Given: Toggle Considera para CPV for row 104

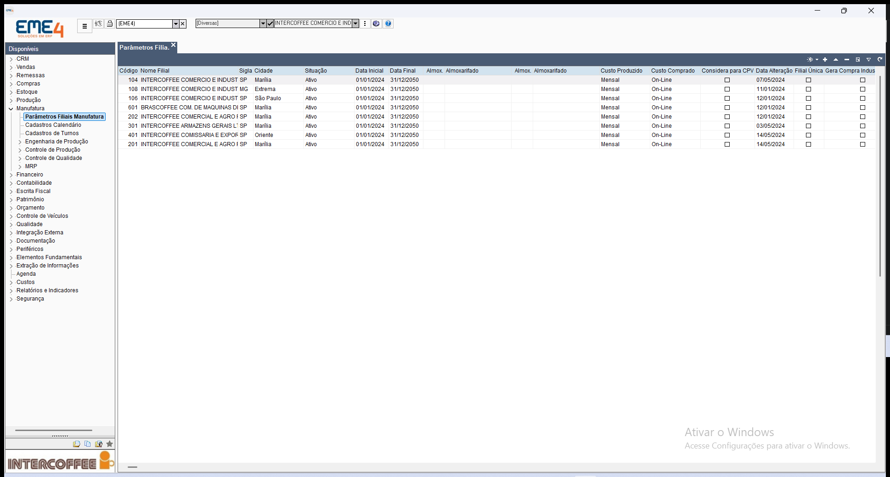Looking at the screenshot, I should tap(727, 80).
